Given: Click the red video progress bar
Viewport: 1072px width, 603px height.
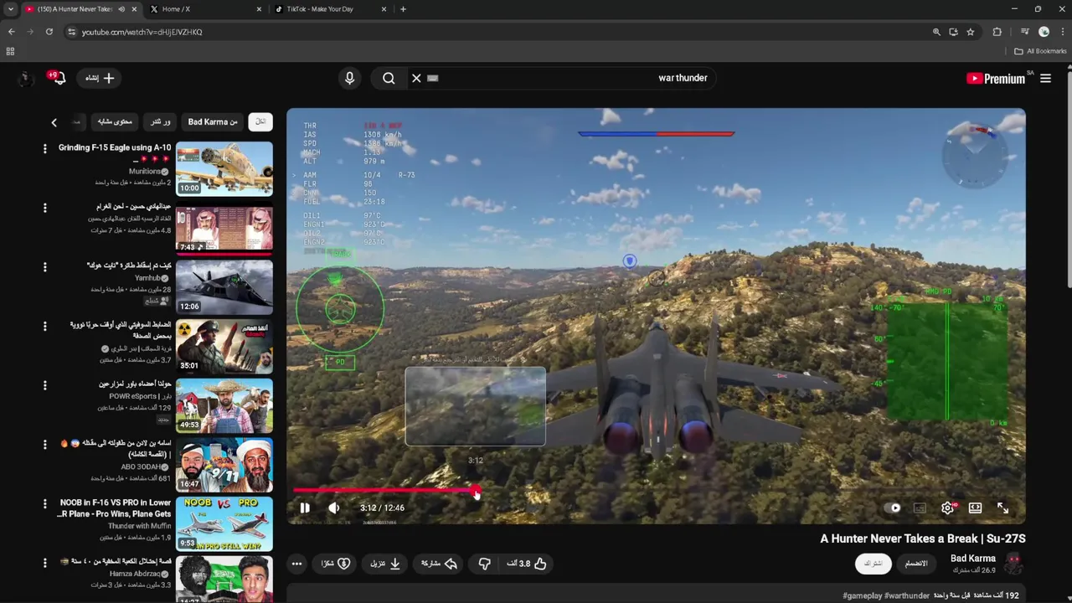Looking at the screenshot, I should click(x=385, y=491).
